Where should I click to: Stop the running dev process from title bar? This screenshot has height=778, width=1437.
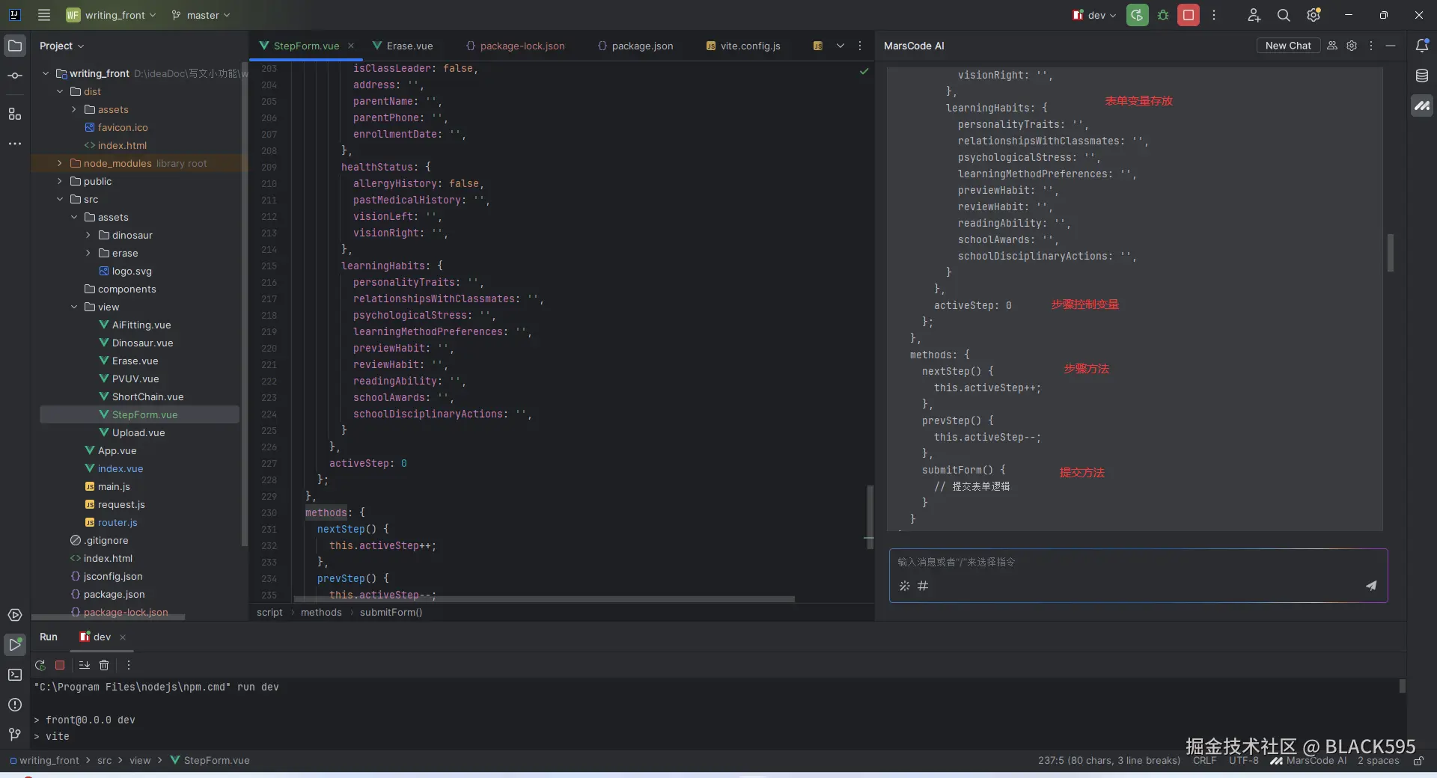pos(1189,15)
